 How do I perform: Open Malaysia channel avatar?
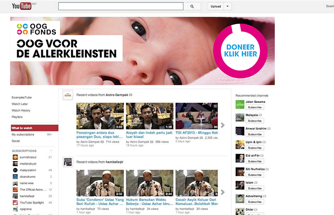[240, 118]
